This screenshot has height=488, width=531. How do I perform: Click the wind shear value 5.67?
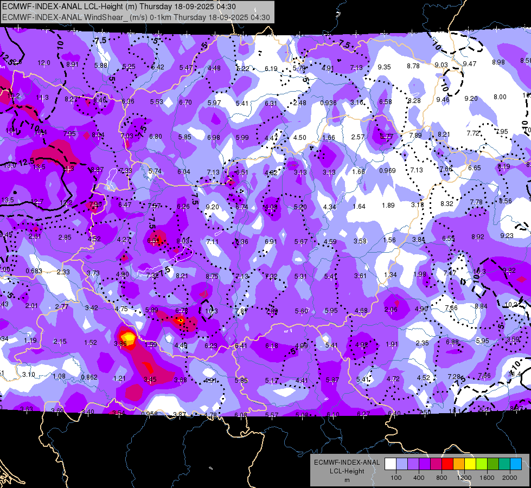coord(300,241)
